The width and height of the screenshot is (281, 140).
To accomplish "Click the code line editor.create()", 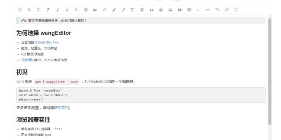I will 31,100.
